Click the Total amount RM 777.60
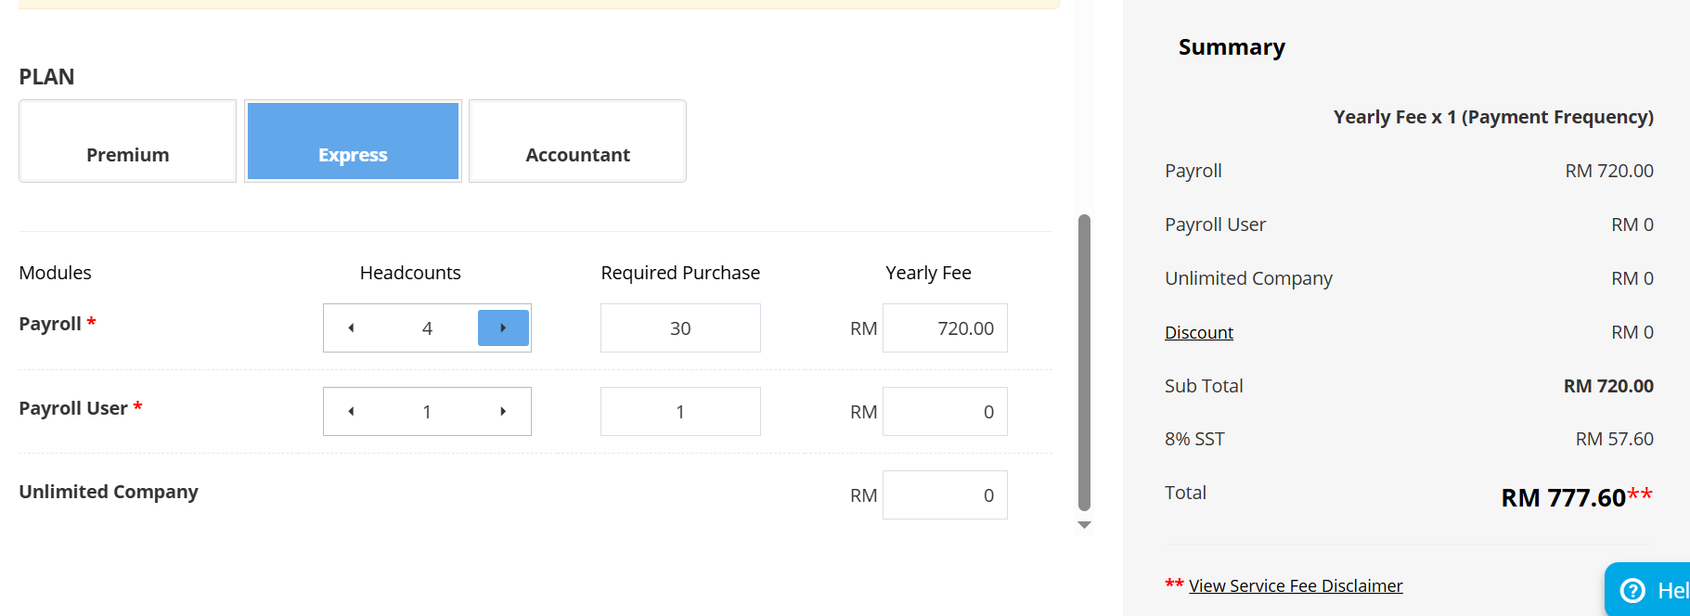This screenshot has height=616, width=1690. [x=1564, y=498]
